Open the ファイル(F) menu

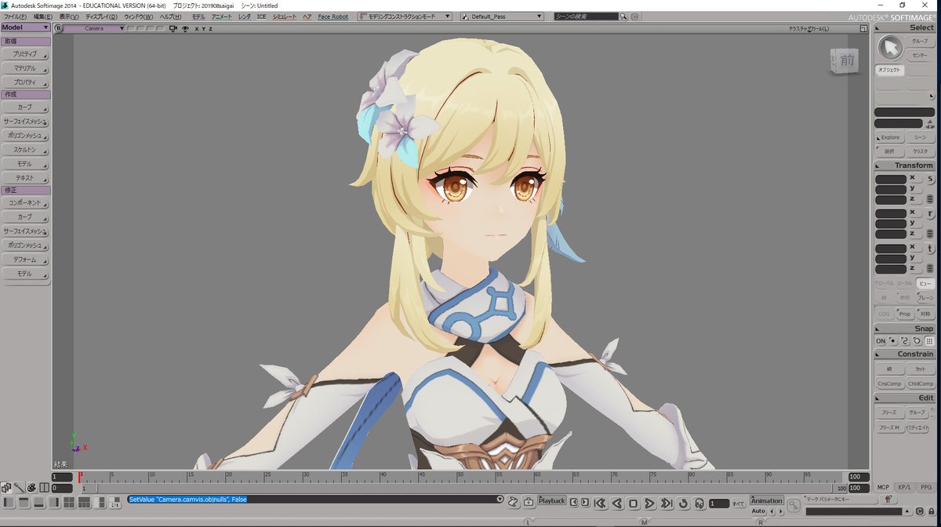(x=16, y=16)
